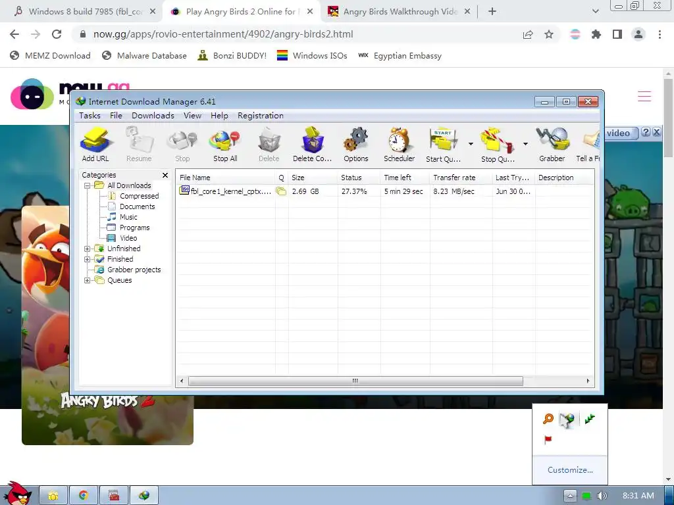Click the orange magnifier tray icon
Image resolution: width=674 pixels, height=505 pixels.
click(548, 419)
